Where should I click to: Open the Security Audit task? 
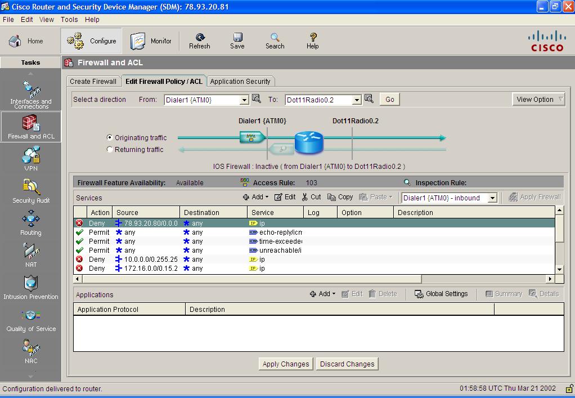pyautogui.click(x=31, y=191)
